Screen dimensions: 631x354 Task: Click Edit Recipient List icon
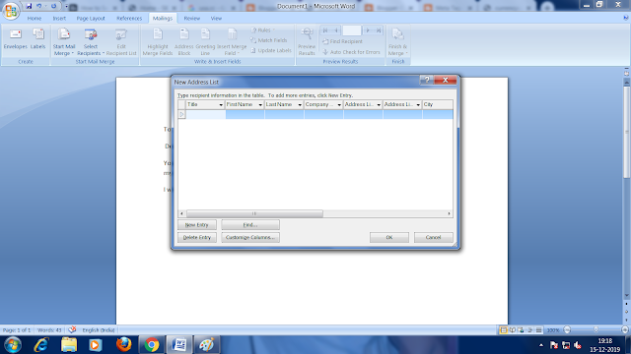click(121, 42)
